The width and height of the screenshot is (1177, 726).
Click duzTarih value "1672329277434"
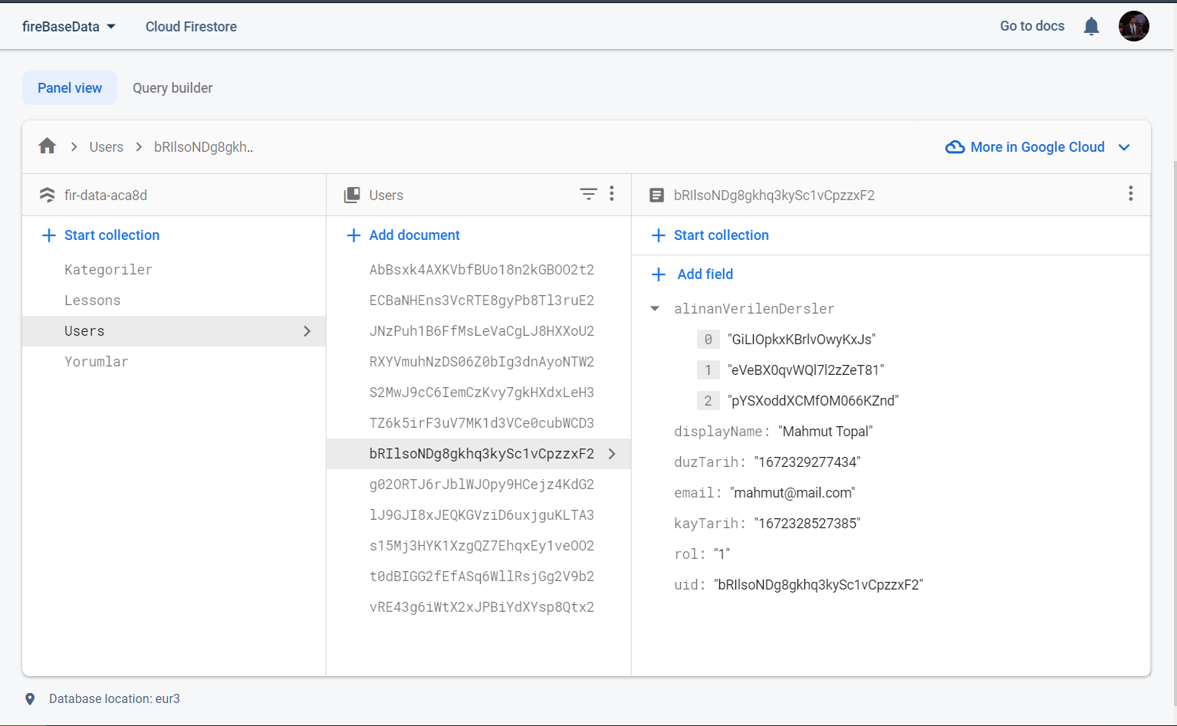point(807,462)
